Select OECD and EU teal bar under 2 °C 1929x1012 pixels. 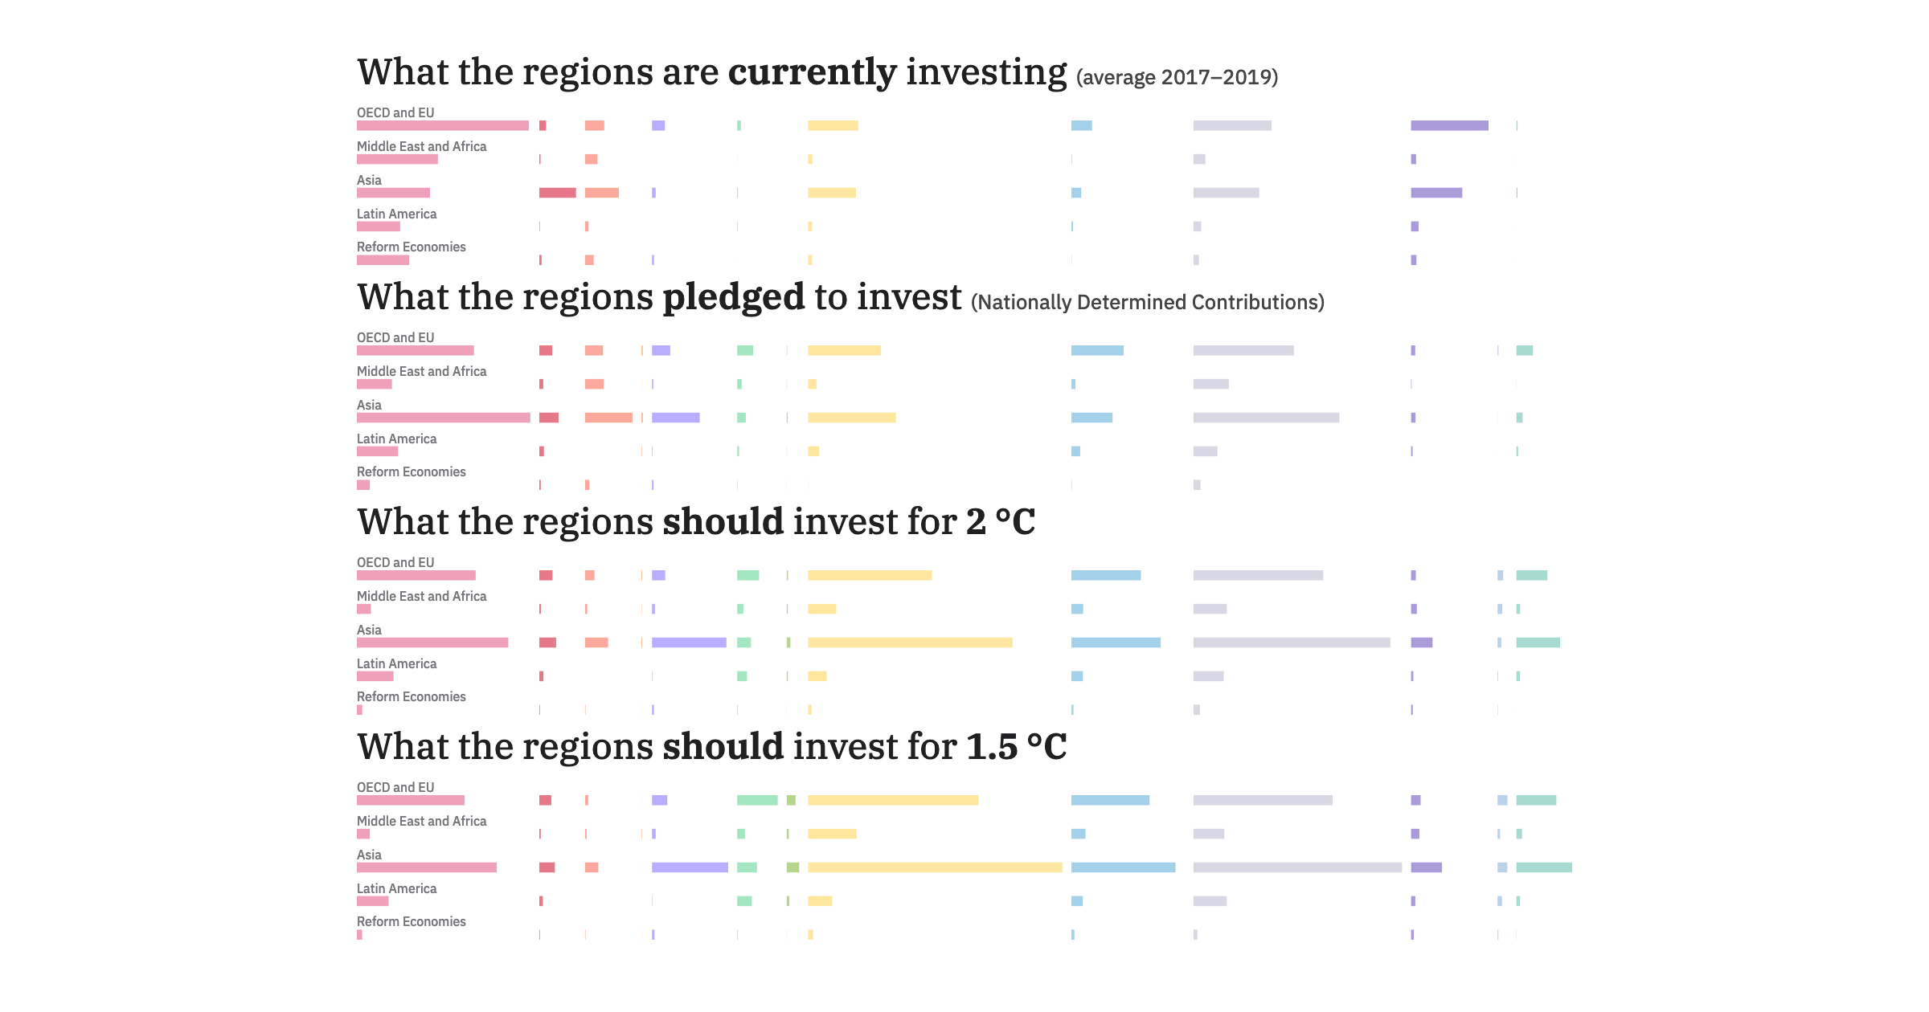(1532, 575)
